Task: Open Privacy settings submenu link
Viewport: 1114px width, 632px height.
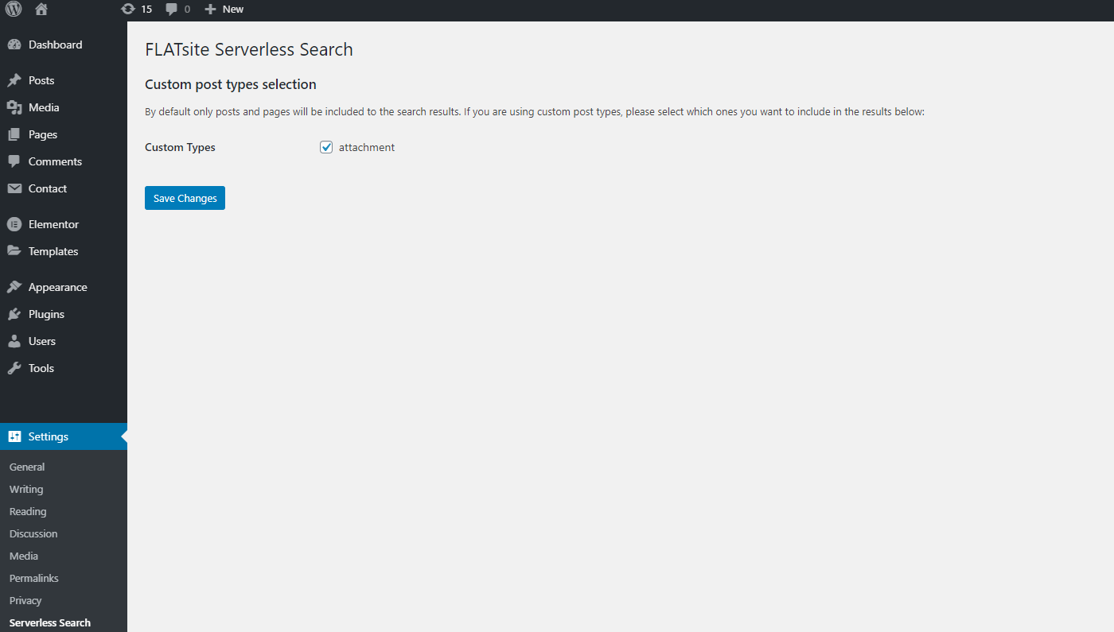Action: click(x=25, y=600)
